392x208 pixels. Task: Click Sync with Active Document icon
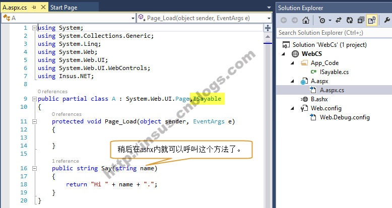pyautogui.click(x=339, y=20)
